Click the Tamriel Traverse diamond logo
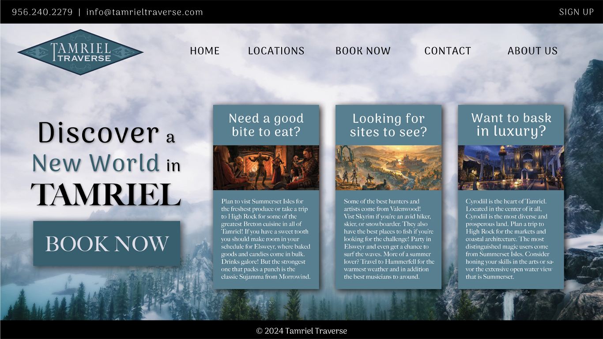603x339 pixels. tap(80, 52)
